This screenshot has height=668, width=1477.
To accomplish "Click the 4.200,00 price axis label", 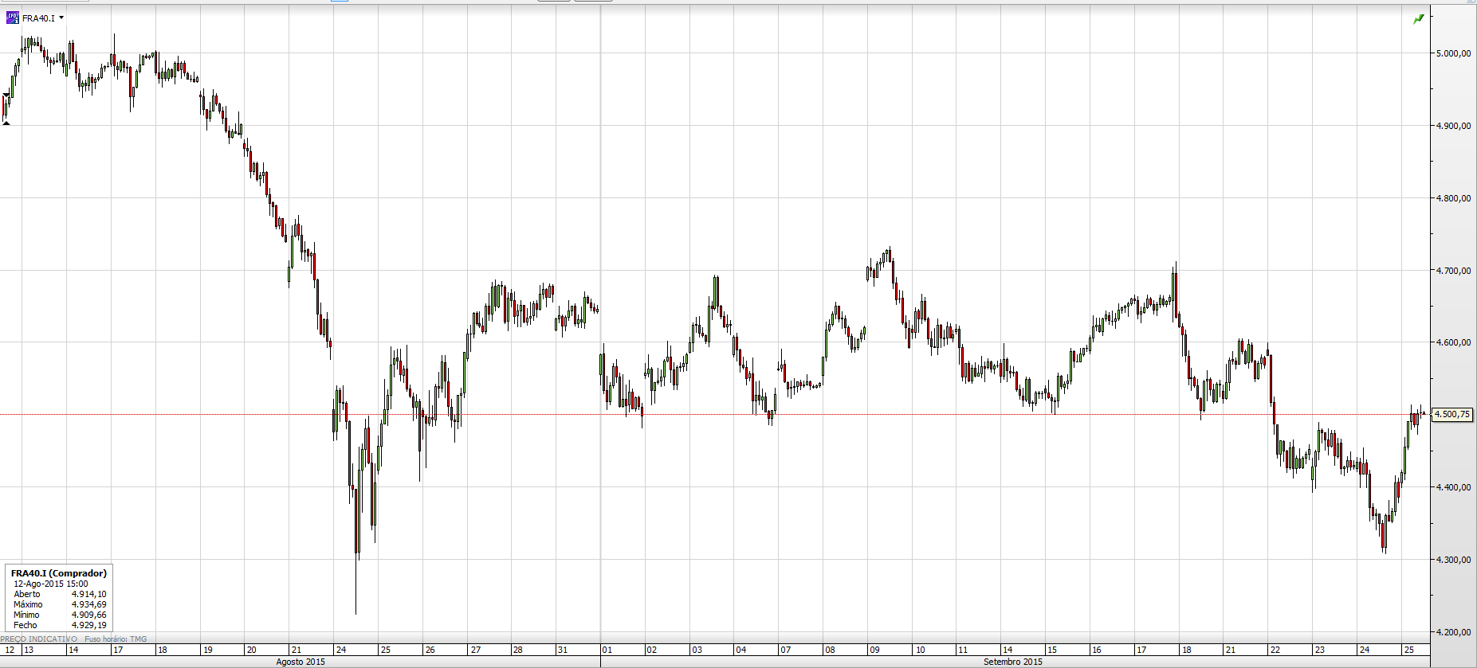I will coord(1453,632).
